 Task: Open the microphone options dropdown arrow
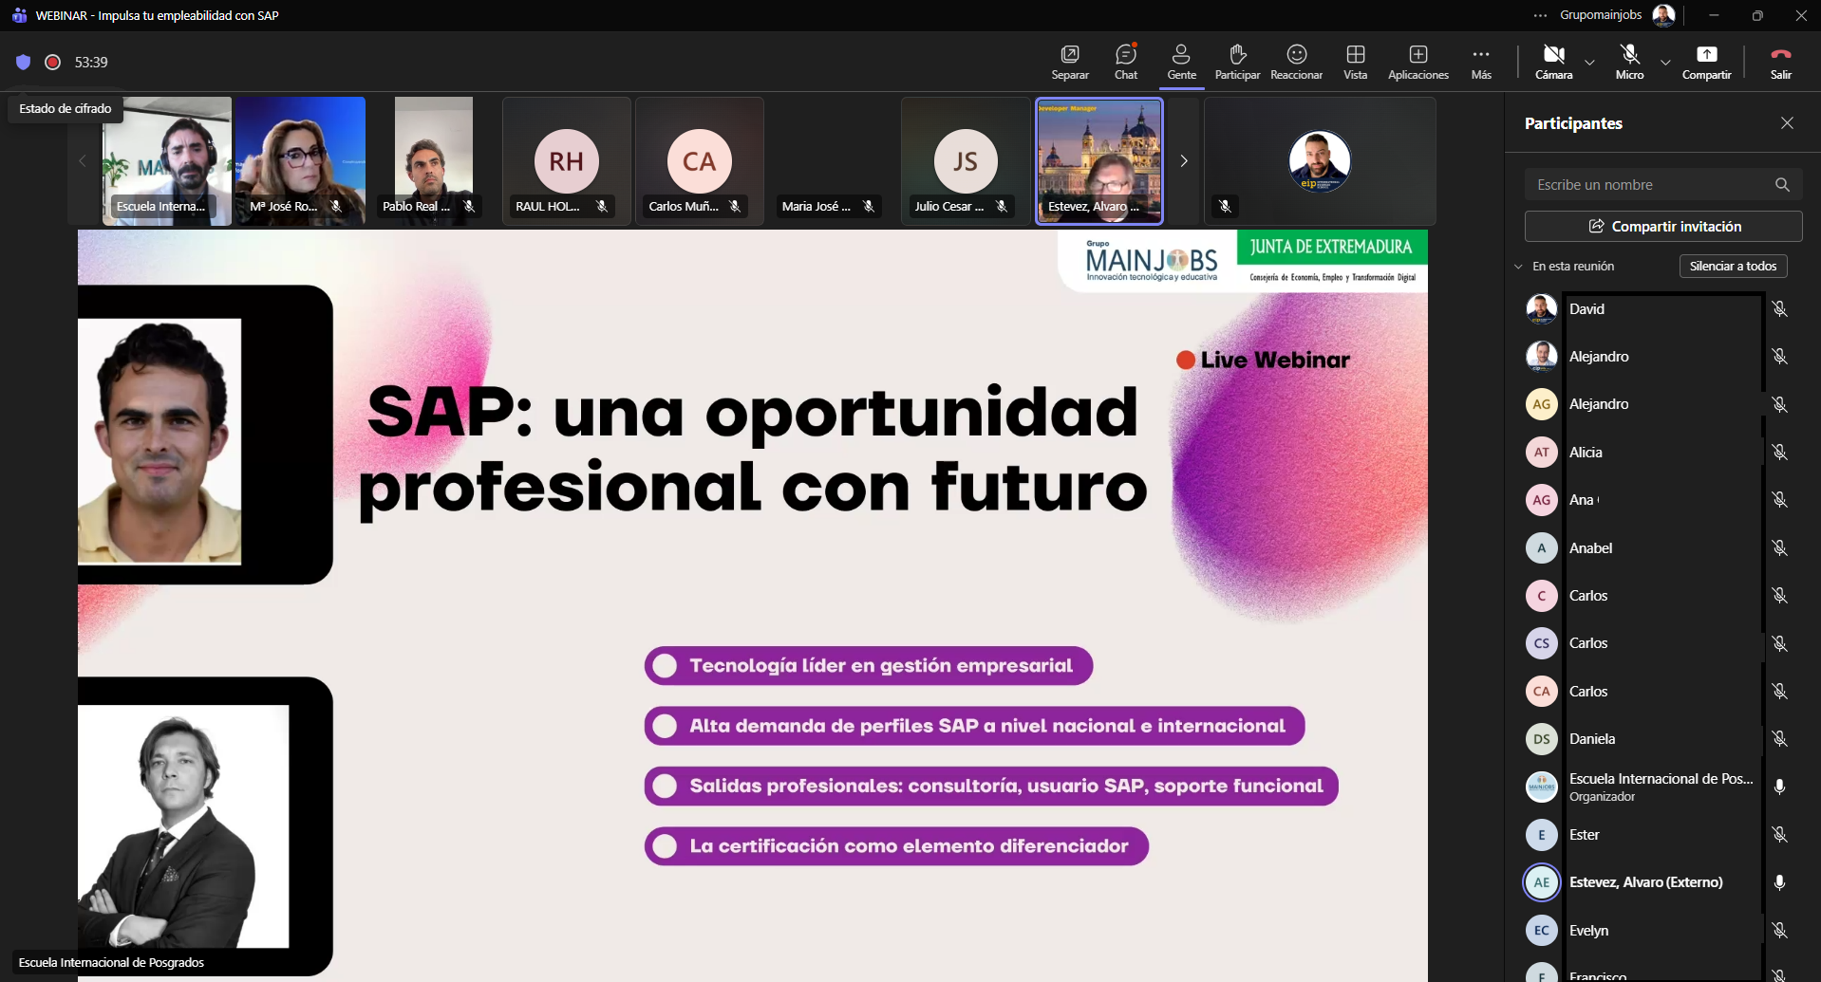click(x=1665, y=63)
